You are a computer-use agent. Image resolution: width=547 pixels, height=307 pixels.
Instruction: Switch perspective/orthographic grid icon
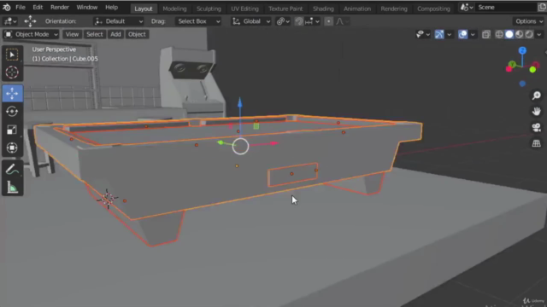click(536, 143)
